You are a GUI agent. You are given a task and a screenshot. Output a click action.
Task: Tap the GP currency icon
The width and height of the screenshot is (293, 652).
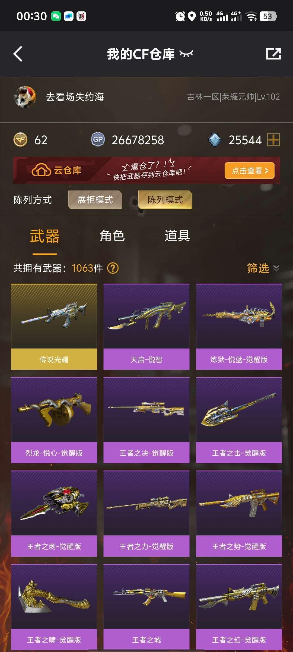tap(98, 140)
